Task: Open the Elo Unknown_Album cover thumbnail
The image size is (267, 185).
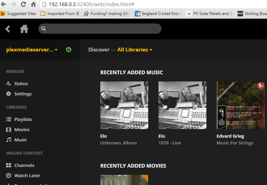Action: (x=124, y=105)
